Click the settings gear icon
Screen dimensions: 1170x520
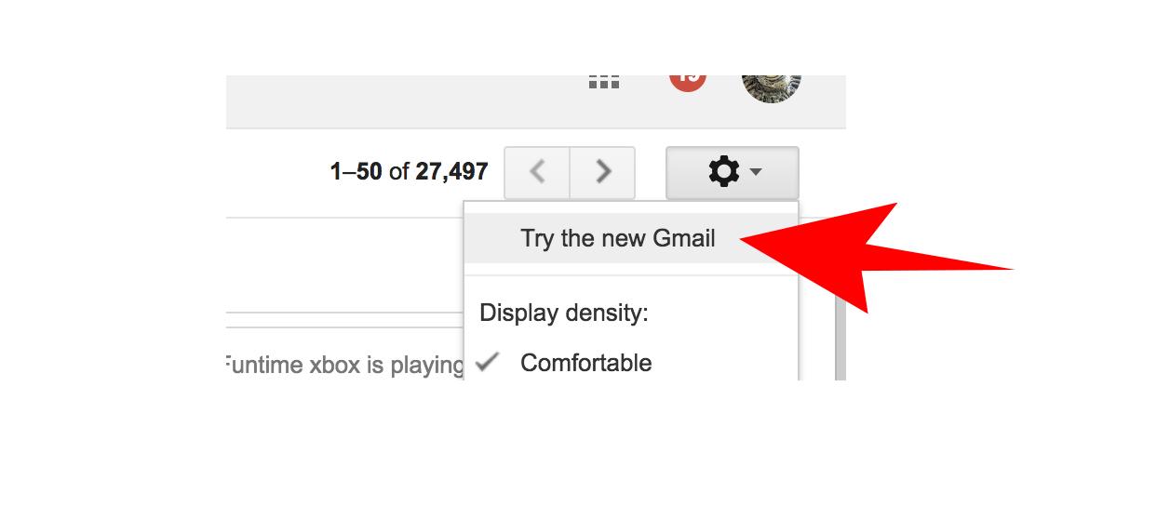point(724,172)
